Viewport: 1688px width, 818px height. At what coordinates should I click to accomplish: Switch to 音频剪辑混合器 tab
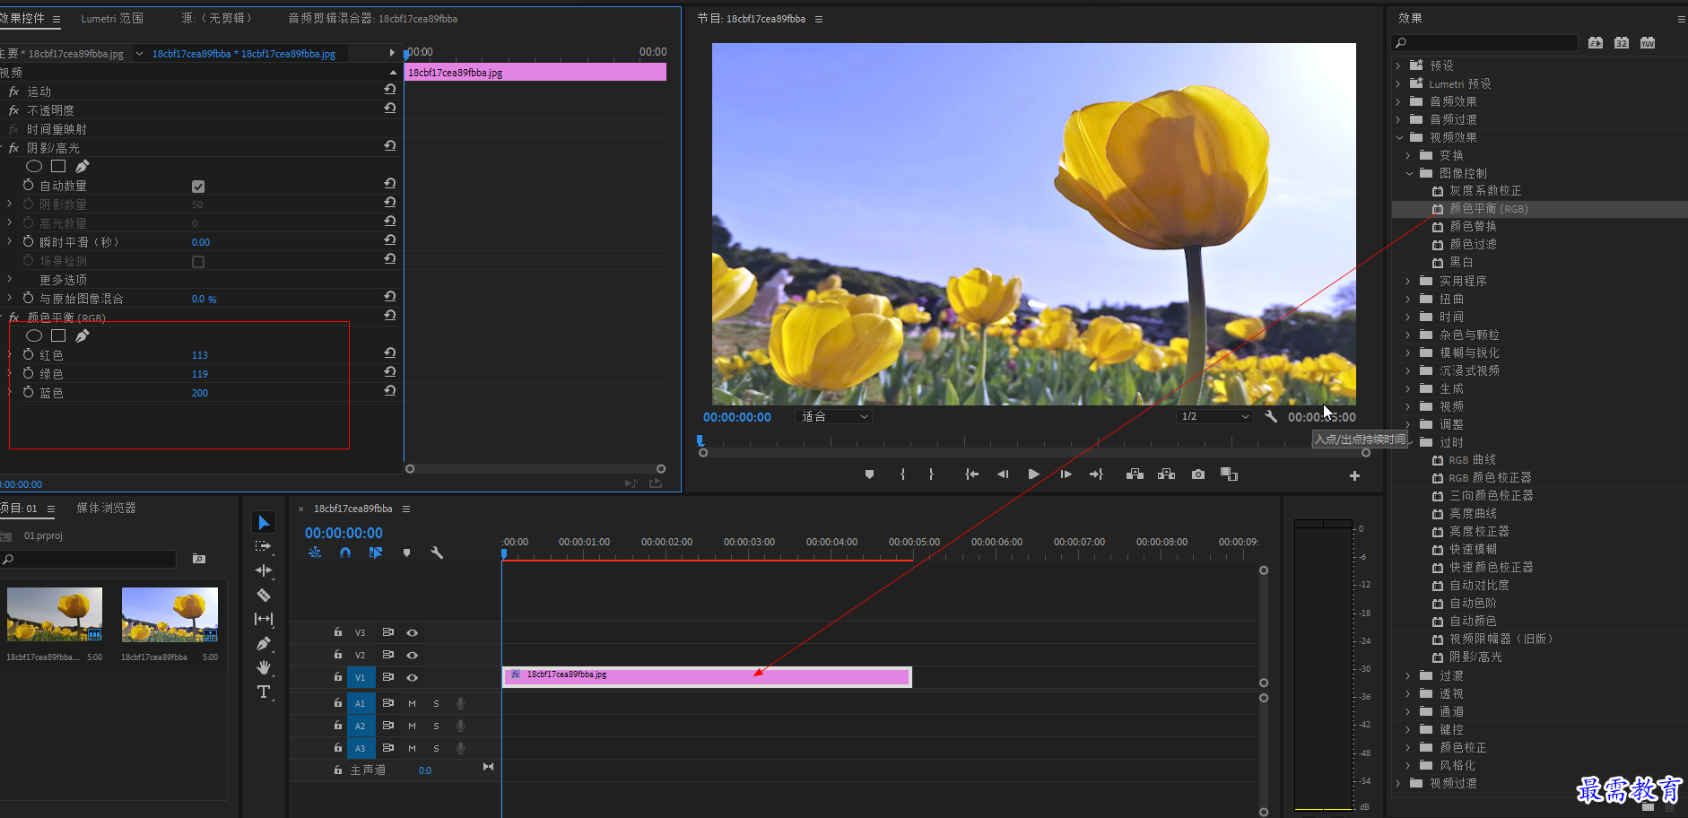coord(372,18)
